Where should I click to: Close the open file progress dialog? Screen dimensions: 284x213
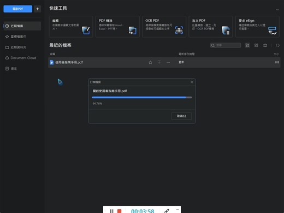tap(192, 82)
